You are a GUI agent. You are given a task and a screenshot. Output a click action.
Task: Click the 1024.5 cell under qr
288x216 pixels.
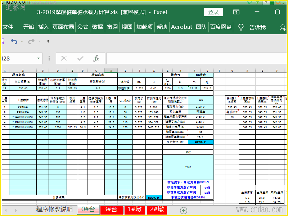pyautogui.click(x=207, y=88)
